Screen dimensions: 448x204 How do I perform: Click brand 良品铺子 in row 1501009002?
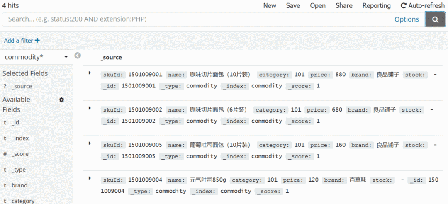click(385, 110)
